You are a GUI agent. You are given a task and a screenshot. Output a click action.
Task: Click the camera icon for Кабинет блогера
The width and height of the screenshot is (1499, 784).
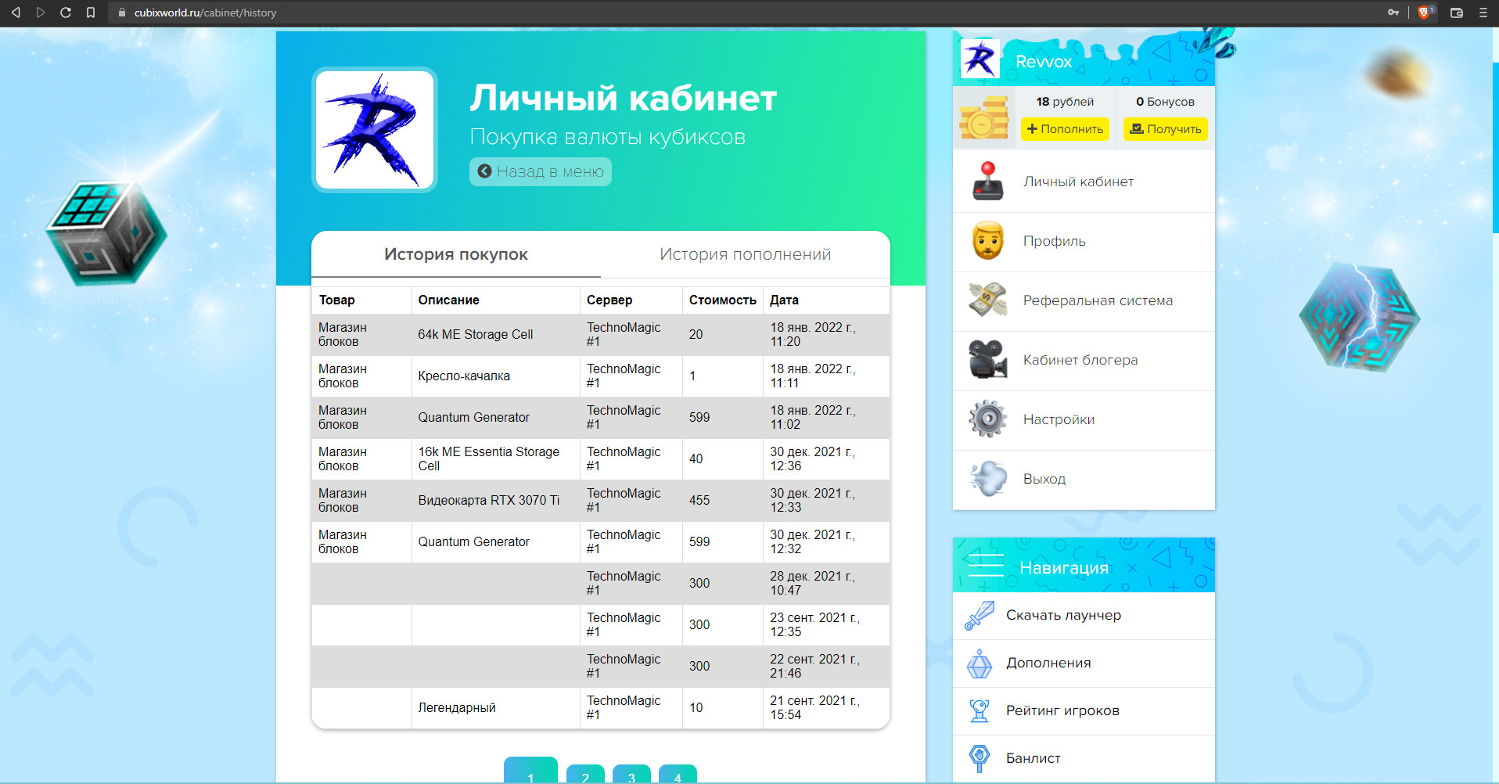(987, 360)
